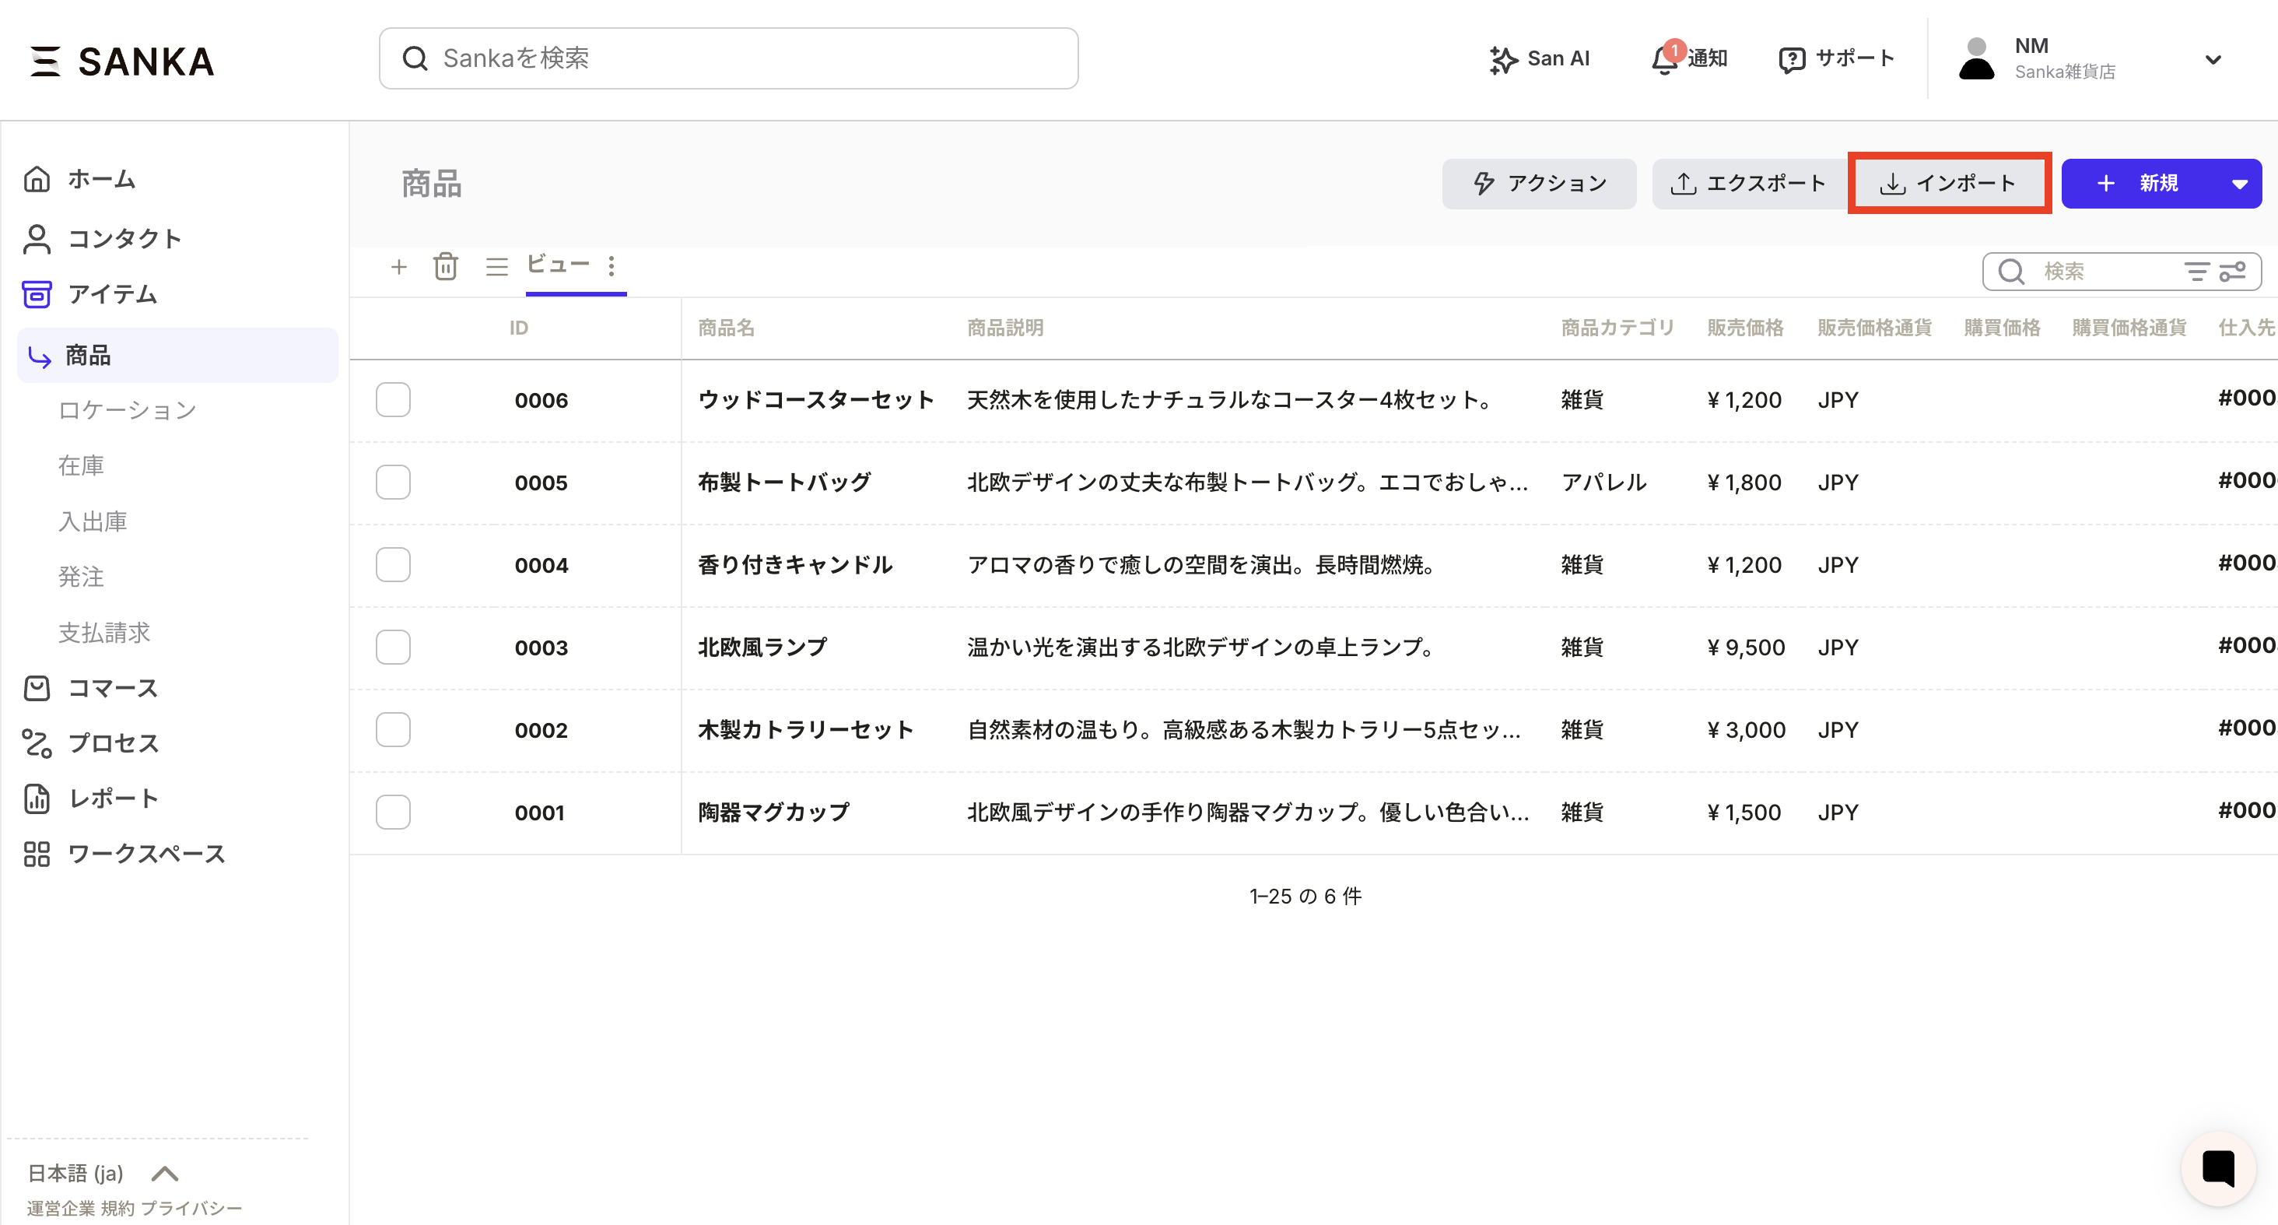Open the アクション button
2278x1225 pixels.
tap(1539, 183)
